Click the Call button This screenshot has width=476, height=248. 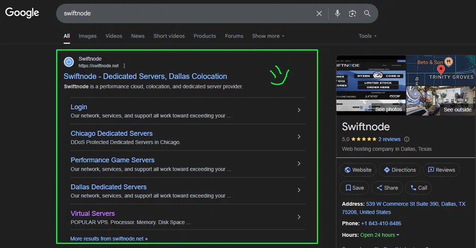419,188
